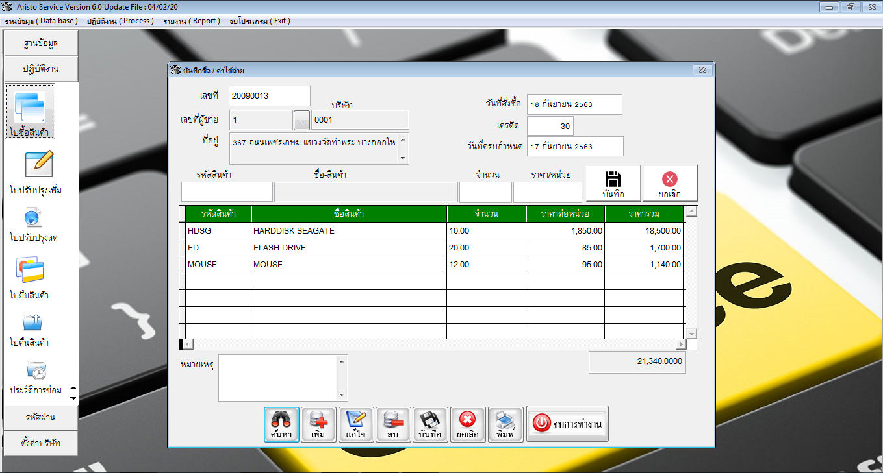Click the ลบ delete record button
The width and height of the screenshot is (883, 473).
(x=393, y=425)
